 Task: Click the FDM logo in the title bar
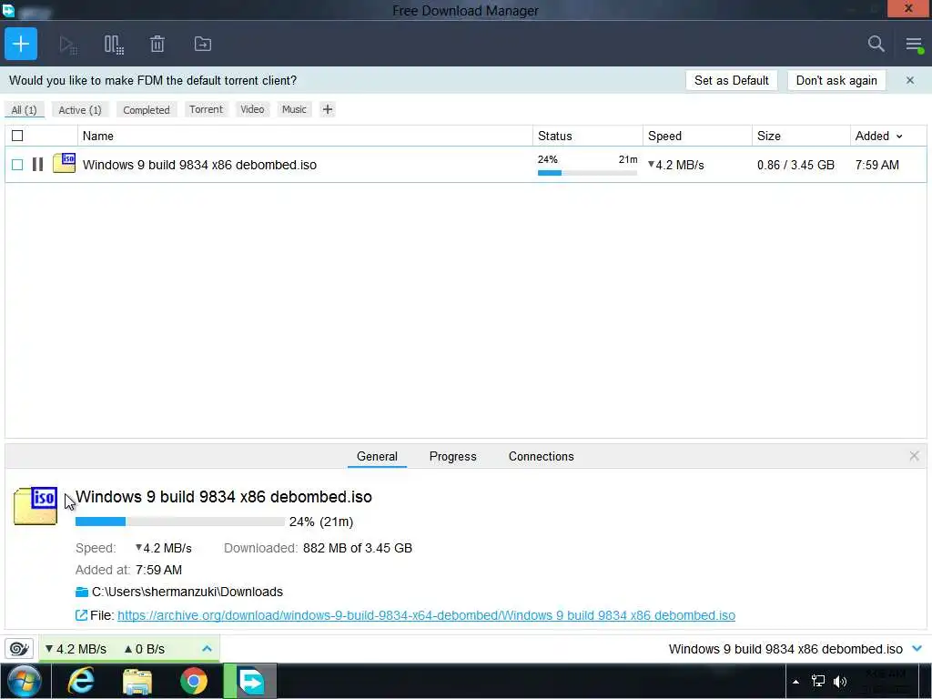(x=8, y=10)
